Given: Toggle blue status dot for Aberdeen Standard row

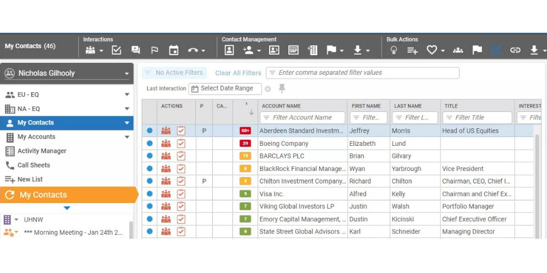Looking at the screenshot, I should (x=149, y=131).
